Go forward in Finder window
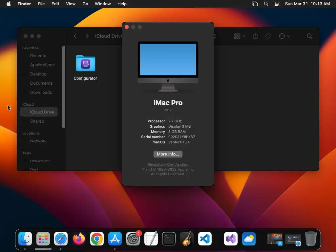The image size is (336, 252). coord(87,36)
